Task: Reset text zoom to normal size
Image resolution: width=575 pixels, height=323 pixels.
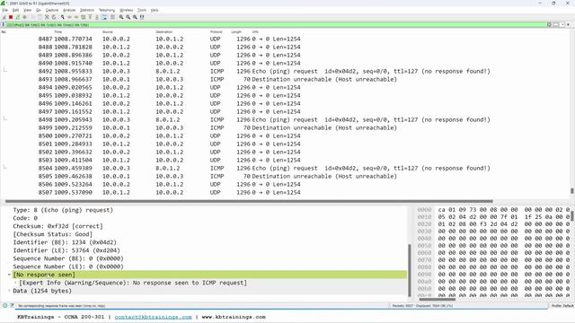Action: [135, 17]
